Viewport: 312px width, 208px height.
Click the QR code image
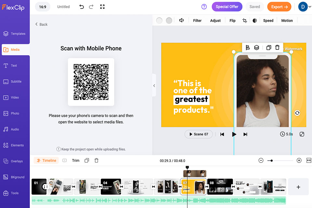pos(91,82)
